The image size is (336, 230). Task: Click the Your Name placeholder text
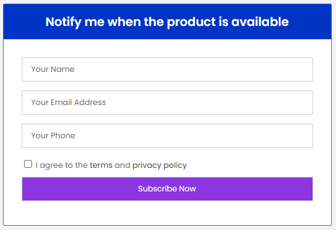[52, 69]
